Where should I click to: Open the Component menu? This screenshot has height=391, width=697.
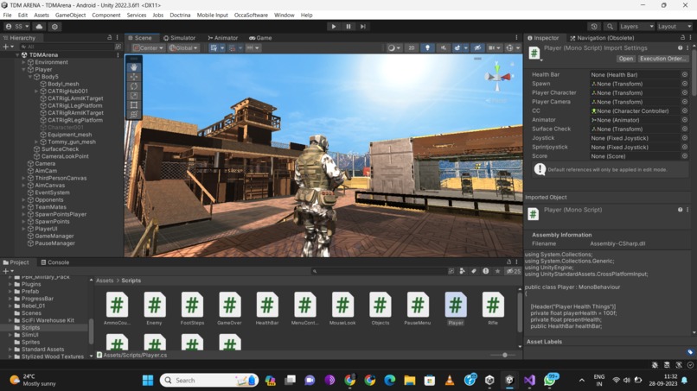106,15
